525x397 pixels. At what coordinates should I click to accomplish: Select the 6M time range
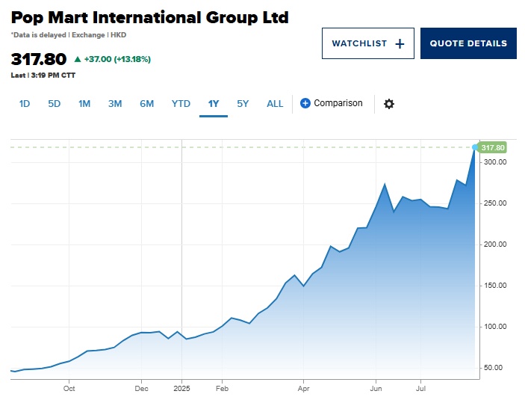pos(146,104)
